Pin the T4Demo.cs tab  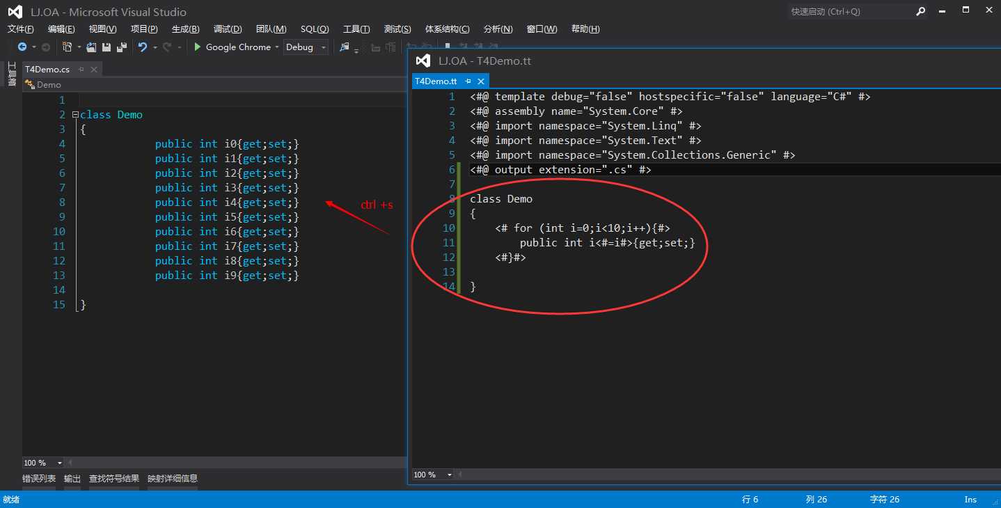[81, 69]
